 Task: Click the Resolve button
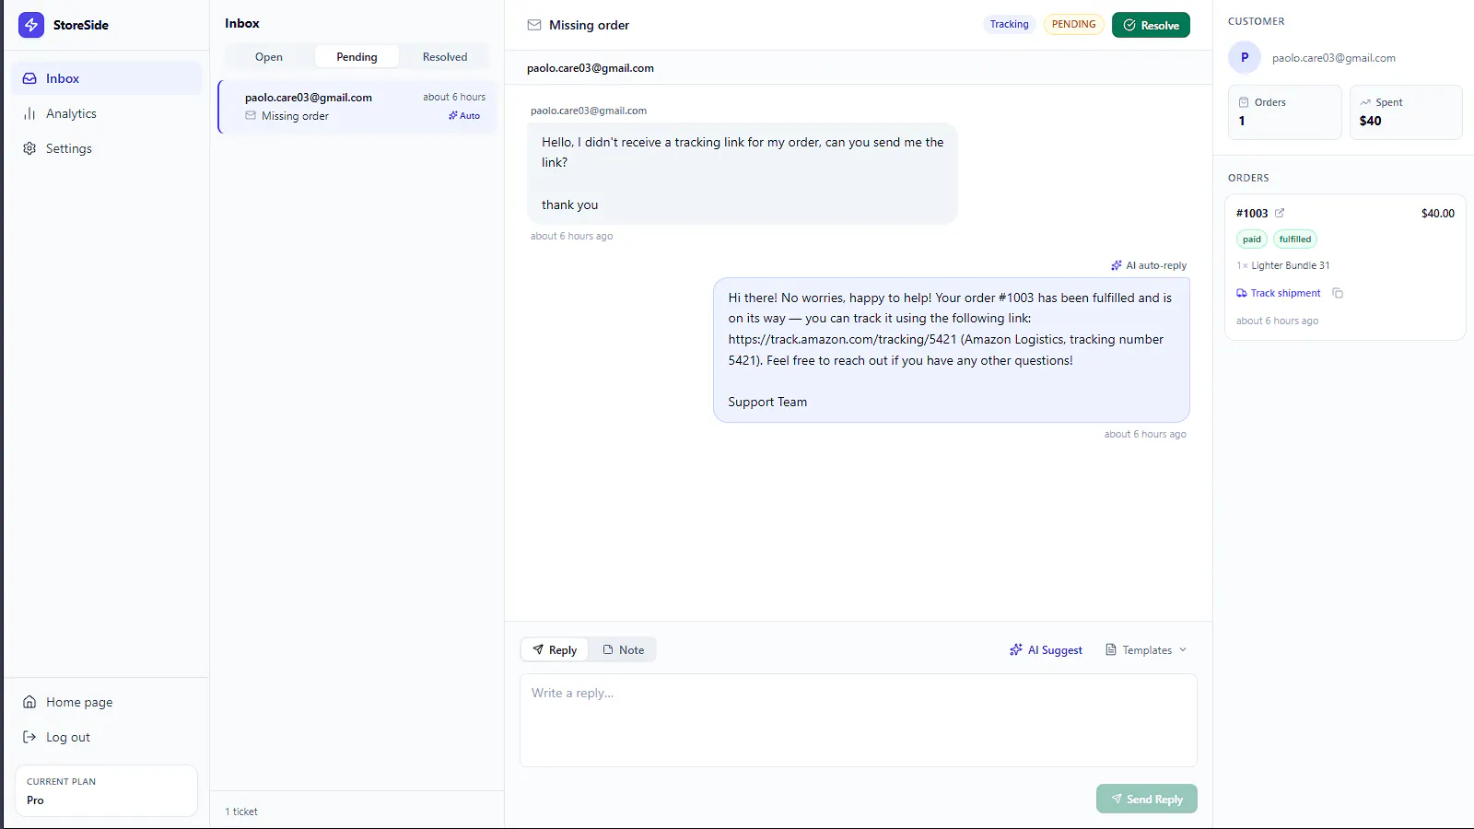[1151, 25]
